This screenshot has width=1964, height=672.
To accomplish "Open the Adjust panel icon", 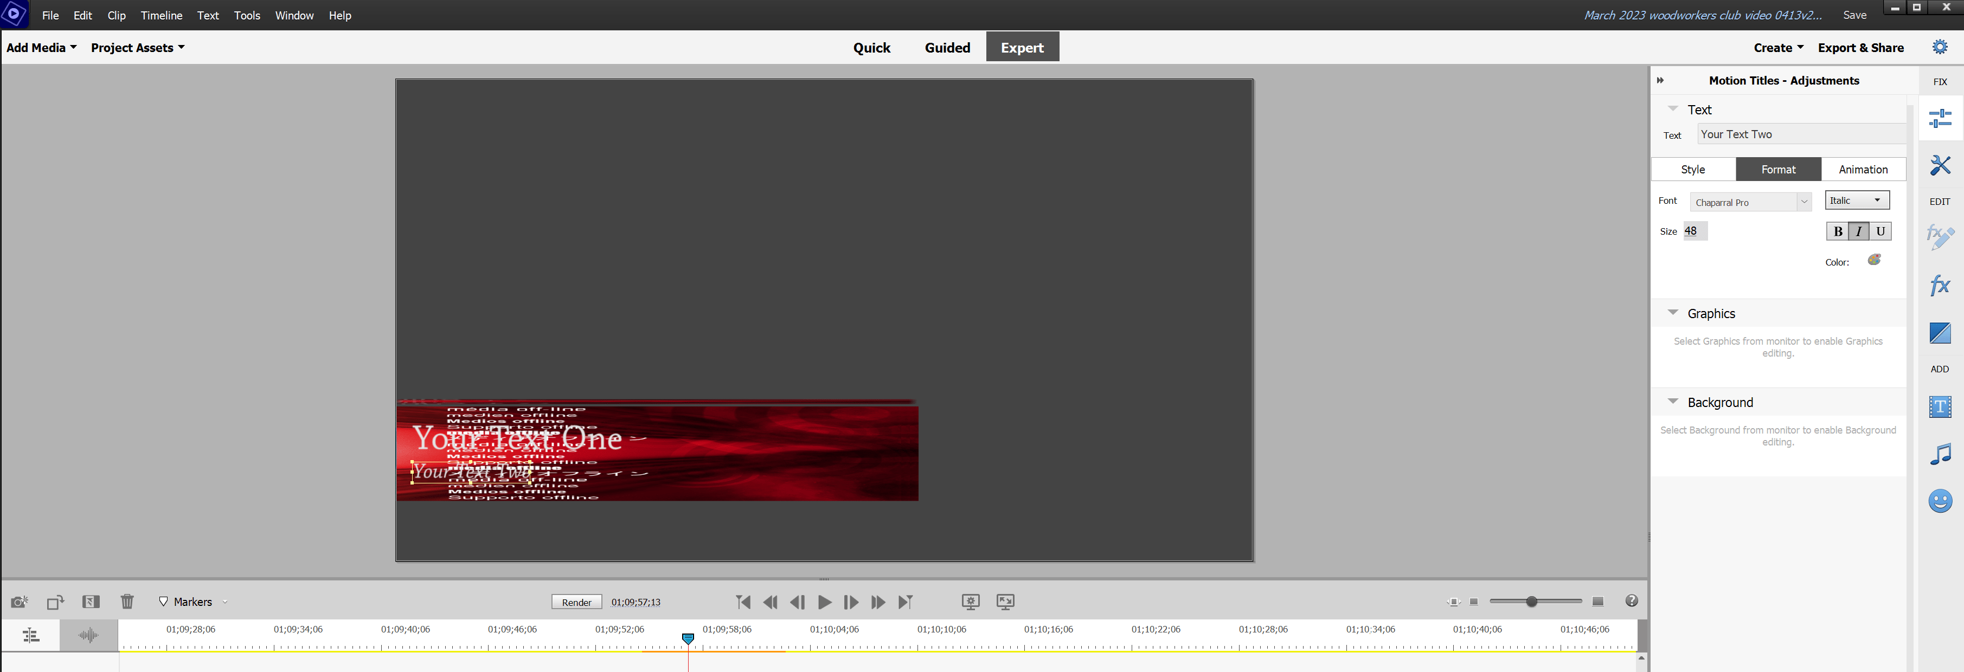I will point(1940,118).
